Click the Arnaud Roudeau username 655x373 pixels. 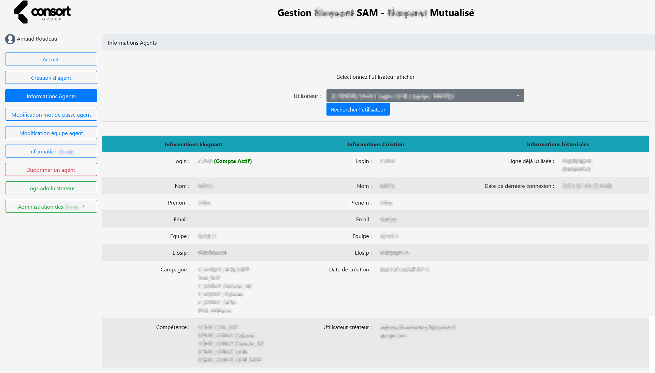pyautogui.click(x=37, y=39)
